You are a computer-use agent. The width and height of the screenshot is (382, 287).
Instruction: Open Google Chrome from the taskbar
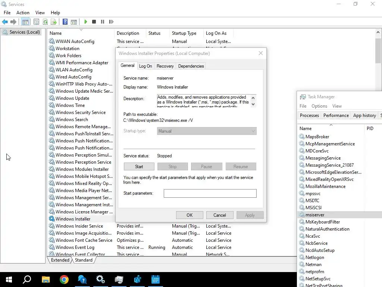(64, 280)
